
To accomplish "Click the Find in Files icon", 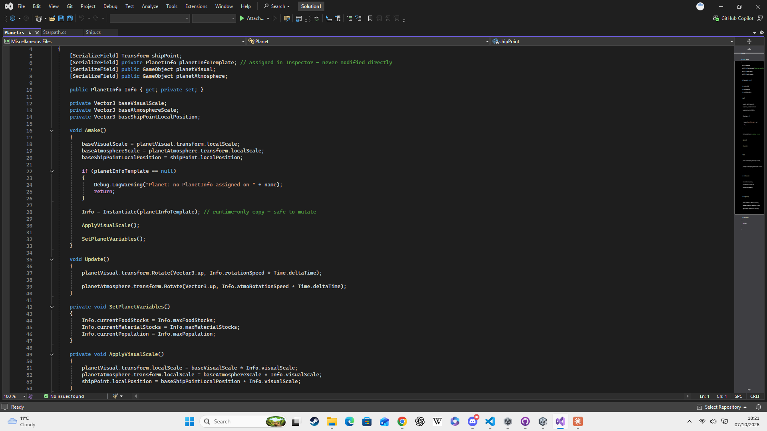I will (286, 18).
